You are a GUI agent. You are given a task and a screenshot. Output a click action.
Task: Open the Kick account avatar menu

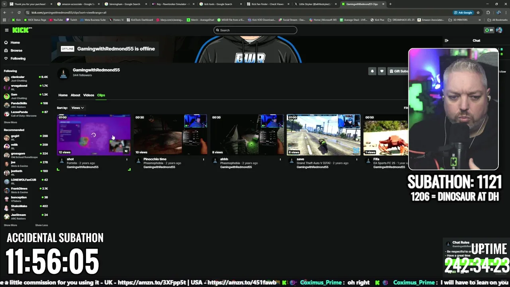coord(499,30)
